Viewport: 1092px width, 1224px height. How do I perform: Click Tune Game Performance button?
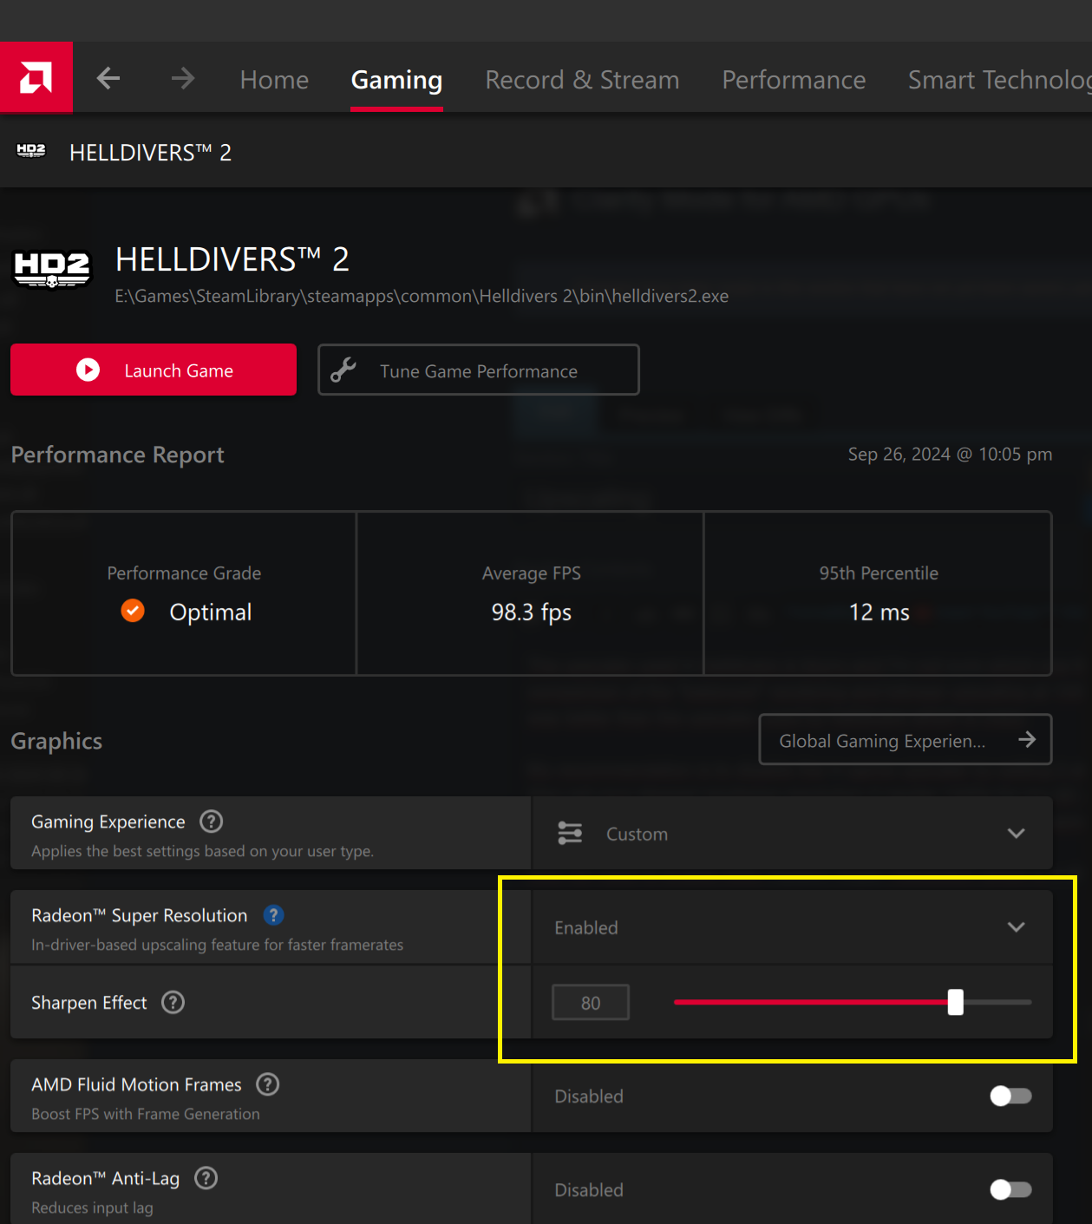[x=479, y=370]
